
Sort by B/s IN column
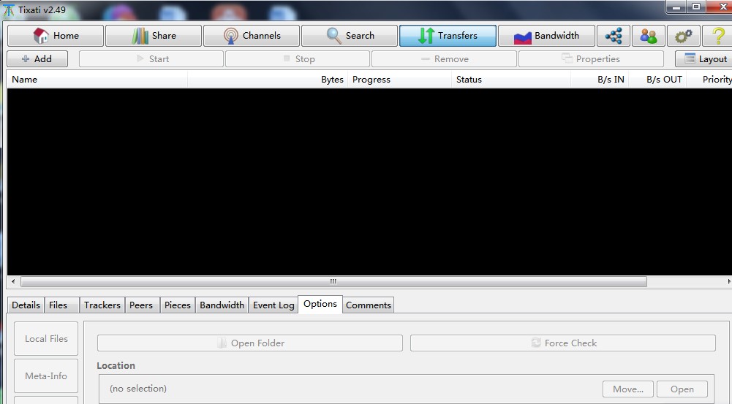pyautogui.click(x=600, y=80)
